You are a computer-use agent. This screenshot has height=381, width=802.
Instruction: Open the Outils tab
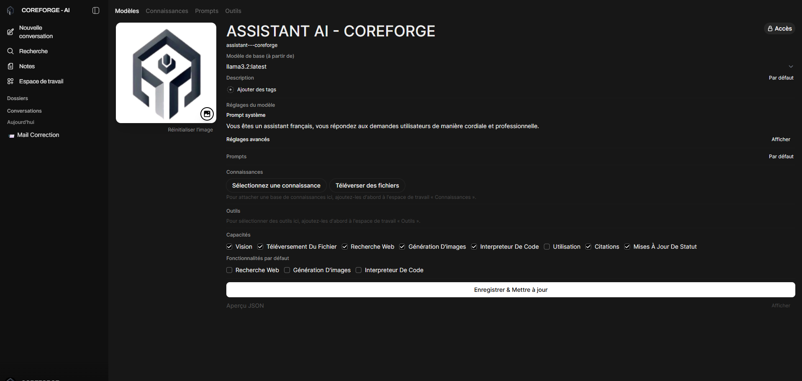[x=233, y=11]
